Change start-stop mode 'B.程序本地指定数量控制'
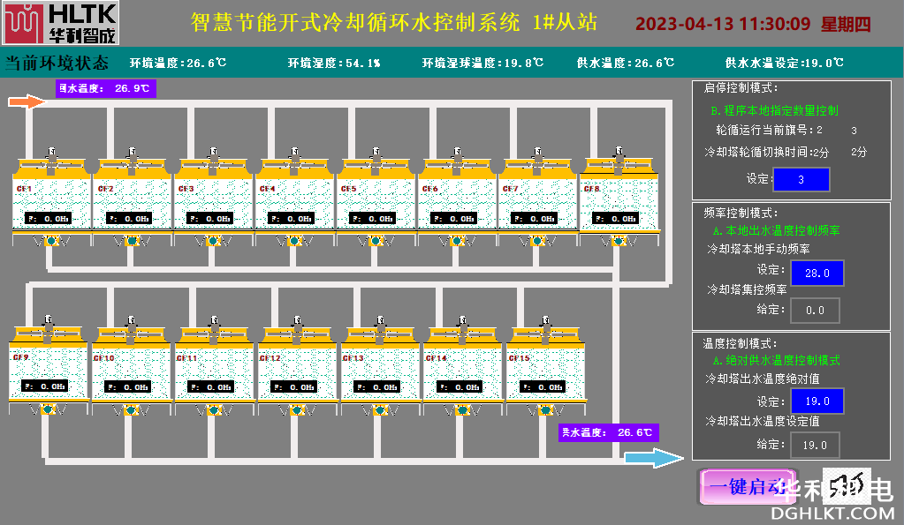Image resolution: width=904 pixels, height=525 pixels. pos(774,111)
